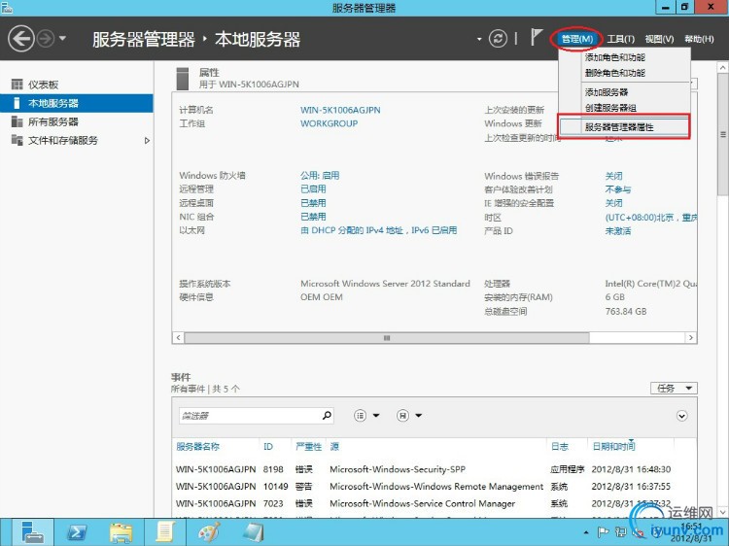Sort events by ID column

268,447
